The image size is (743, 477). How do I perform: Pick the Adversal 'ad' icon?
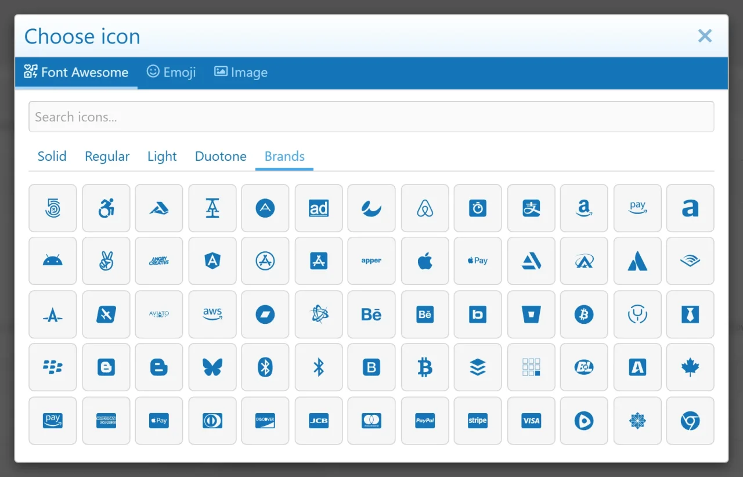(x=318, y=208)
